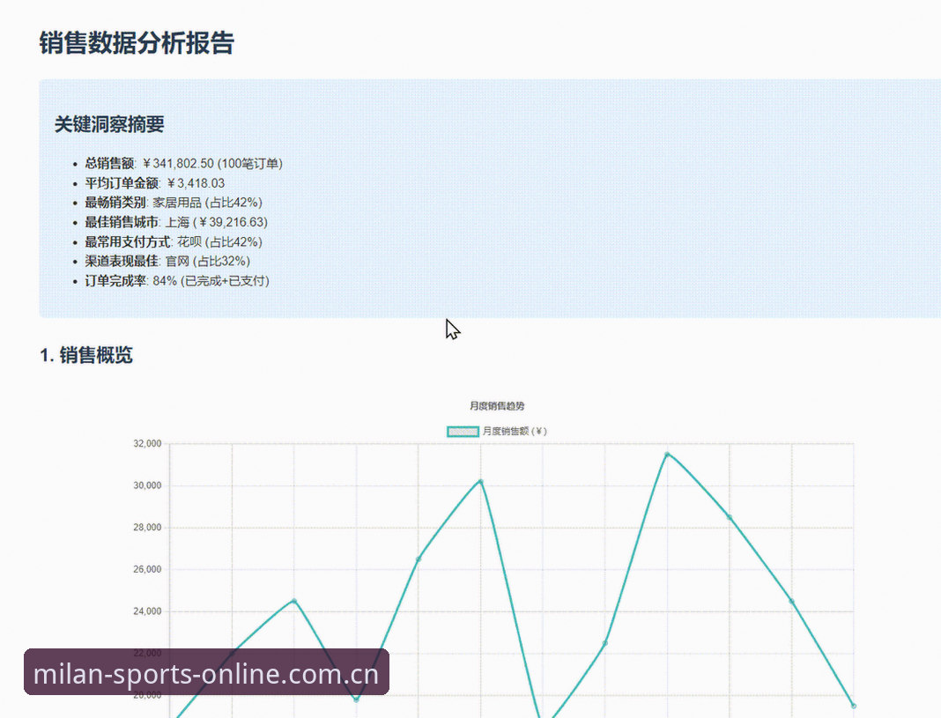
Task: Click the bold label 订单完成率
Action: tap(115, 281)
